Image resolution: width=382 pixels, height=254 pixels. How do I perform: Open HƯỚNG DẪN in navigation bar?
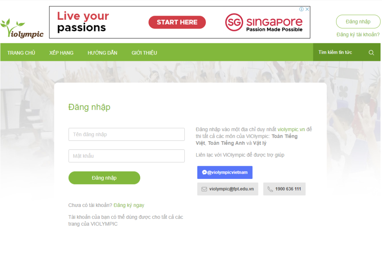pyautogui.click(x=103, y=53)
